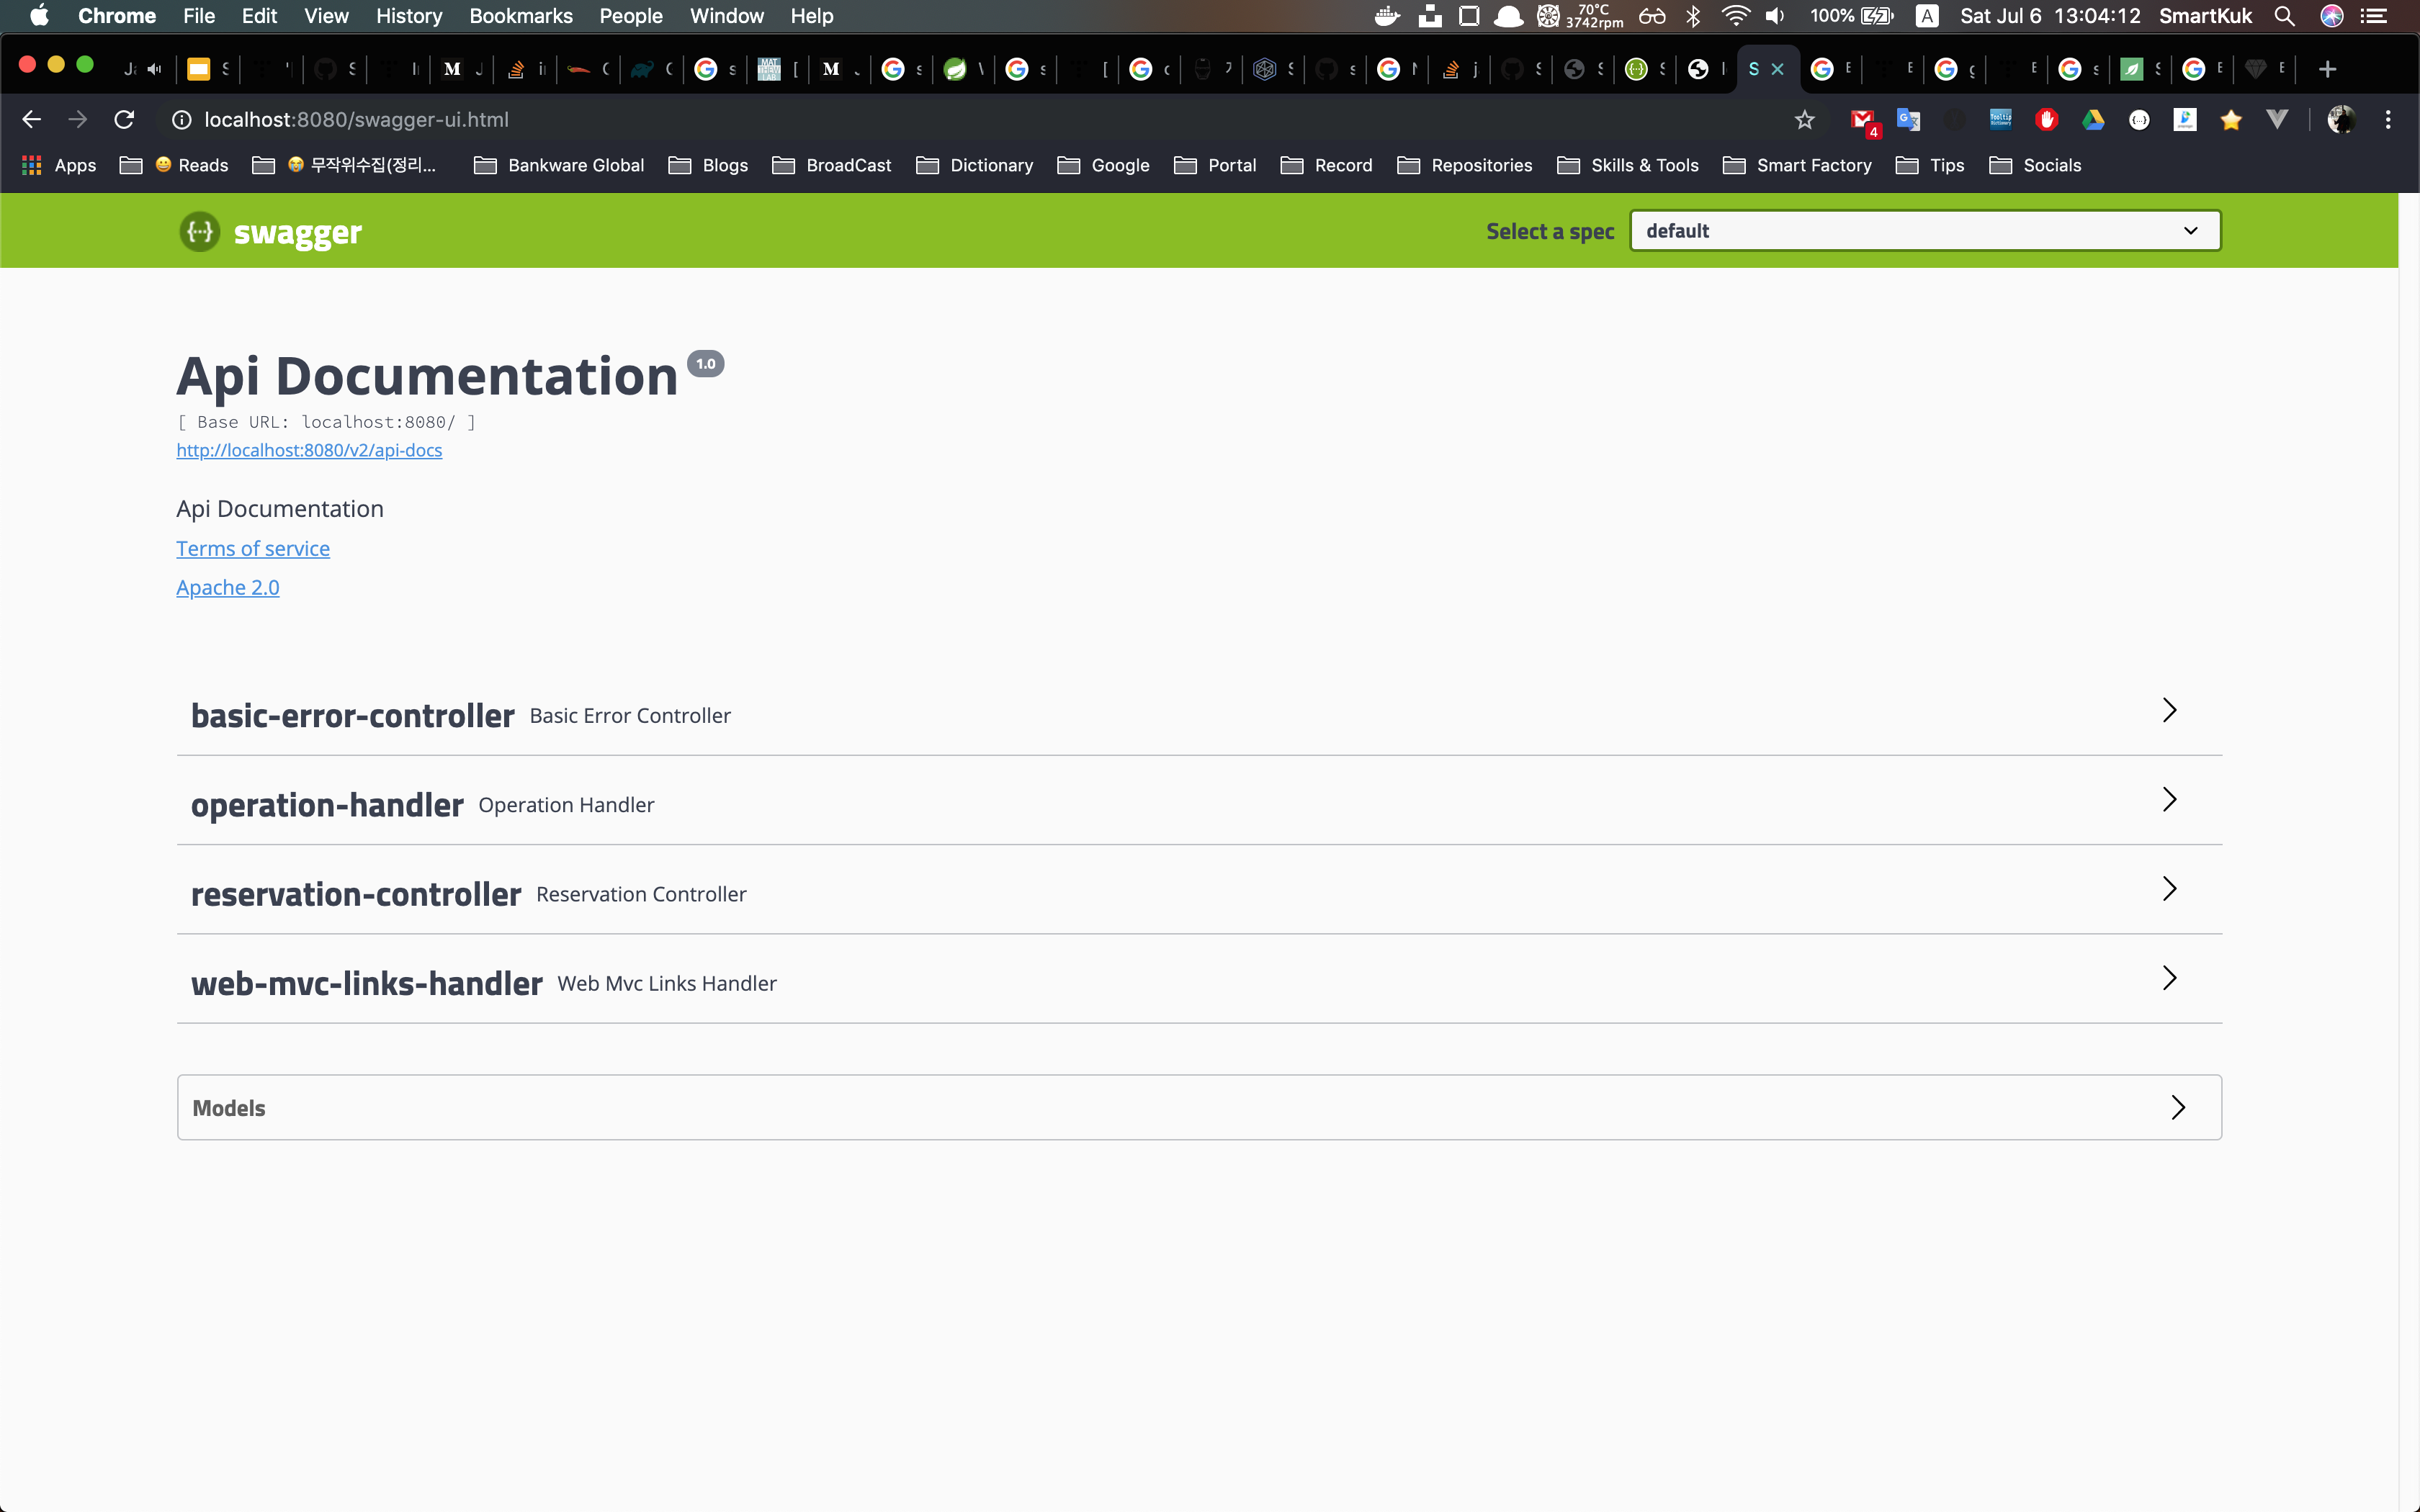This screenshot has height=1512, width=2420.
Task: Click the Terms of service link
Action: click(x=253, y=548)
